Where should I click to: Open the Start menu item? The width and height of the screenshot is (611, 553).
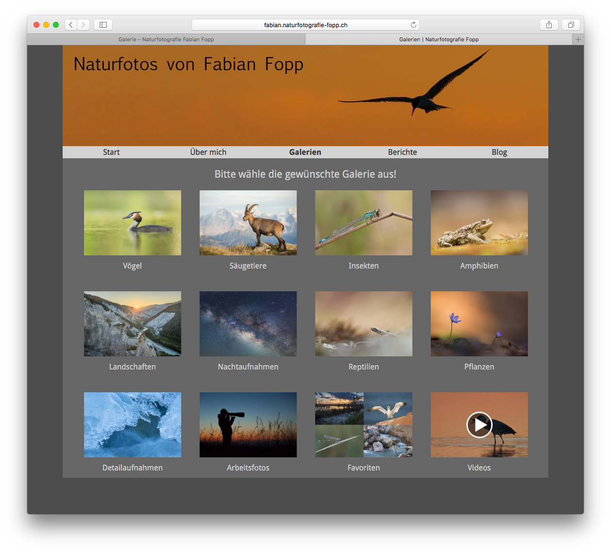(x=111, y=152)
